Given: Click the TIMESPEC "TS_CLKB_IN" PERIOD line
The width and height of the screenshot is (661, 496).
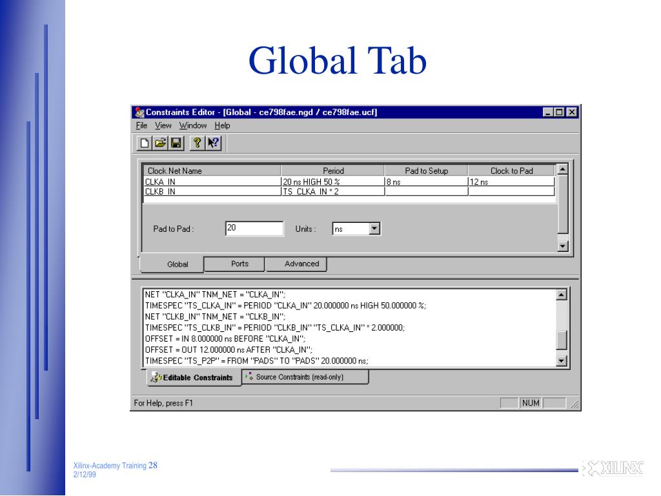Looking at the screenshot, I should [275, 327].
